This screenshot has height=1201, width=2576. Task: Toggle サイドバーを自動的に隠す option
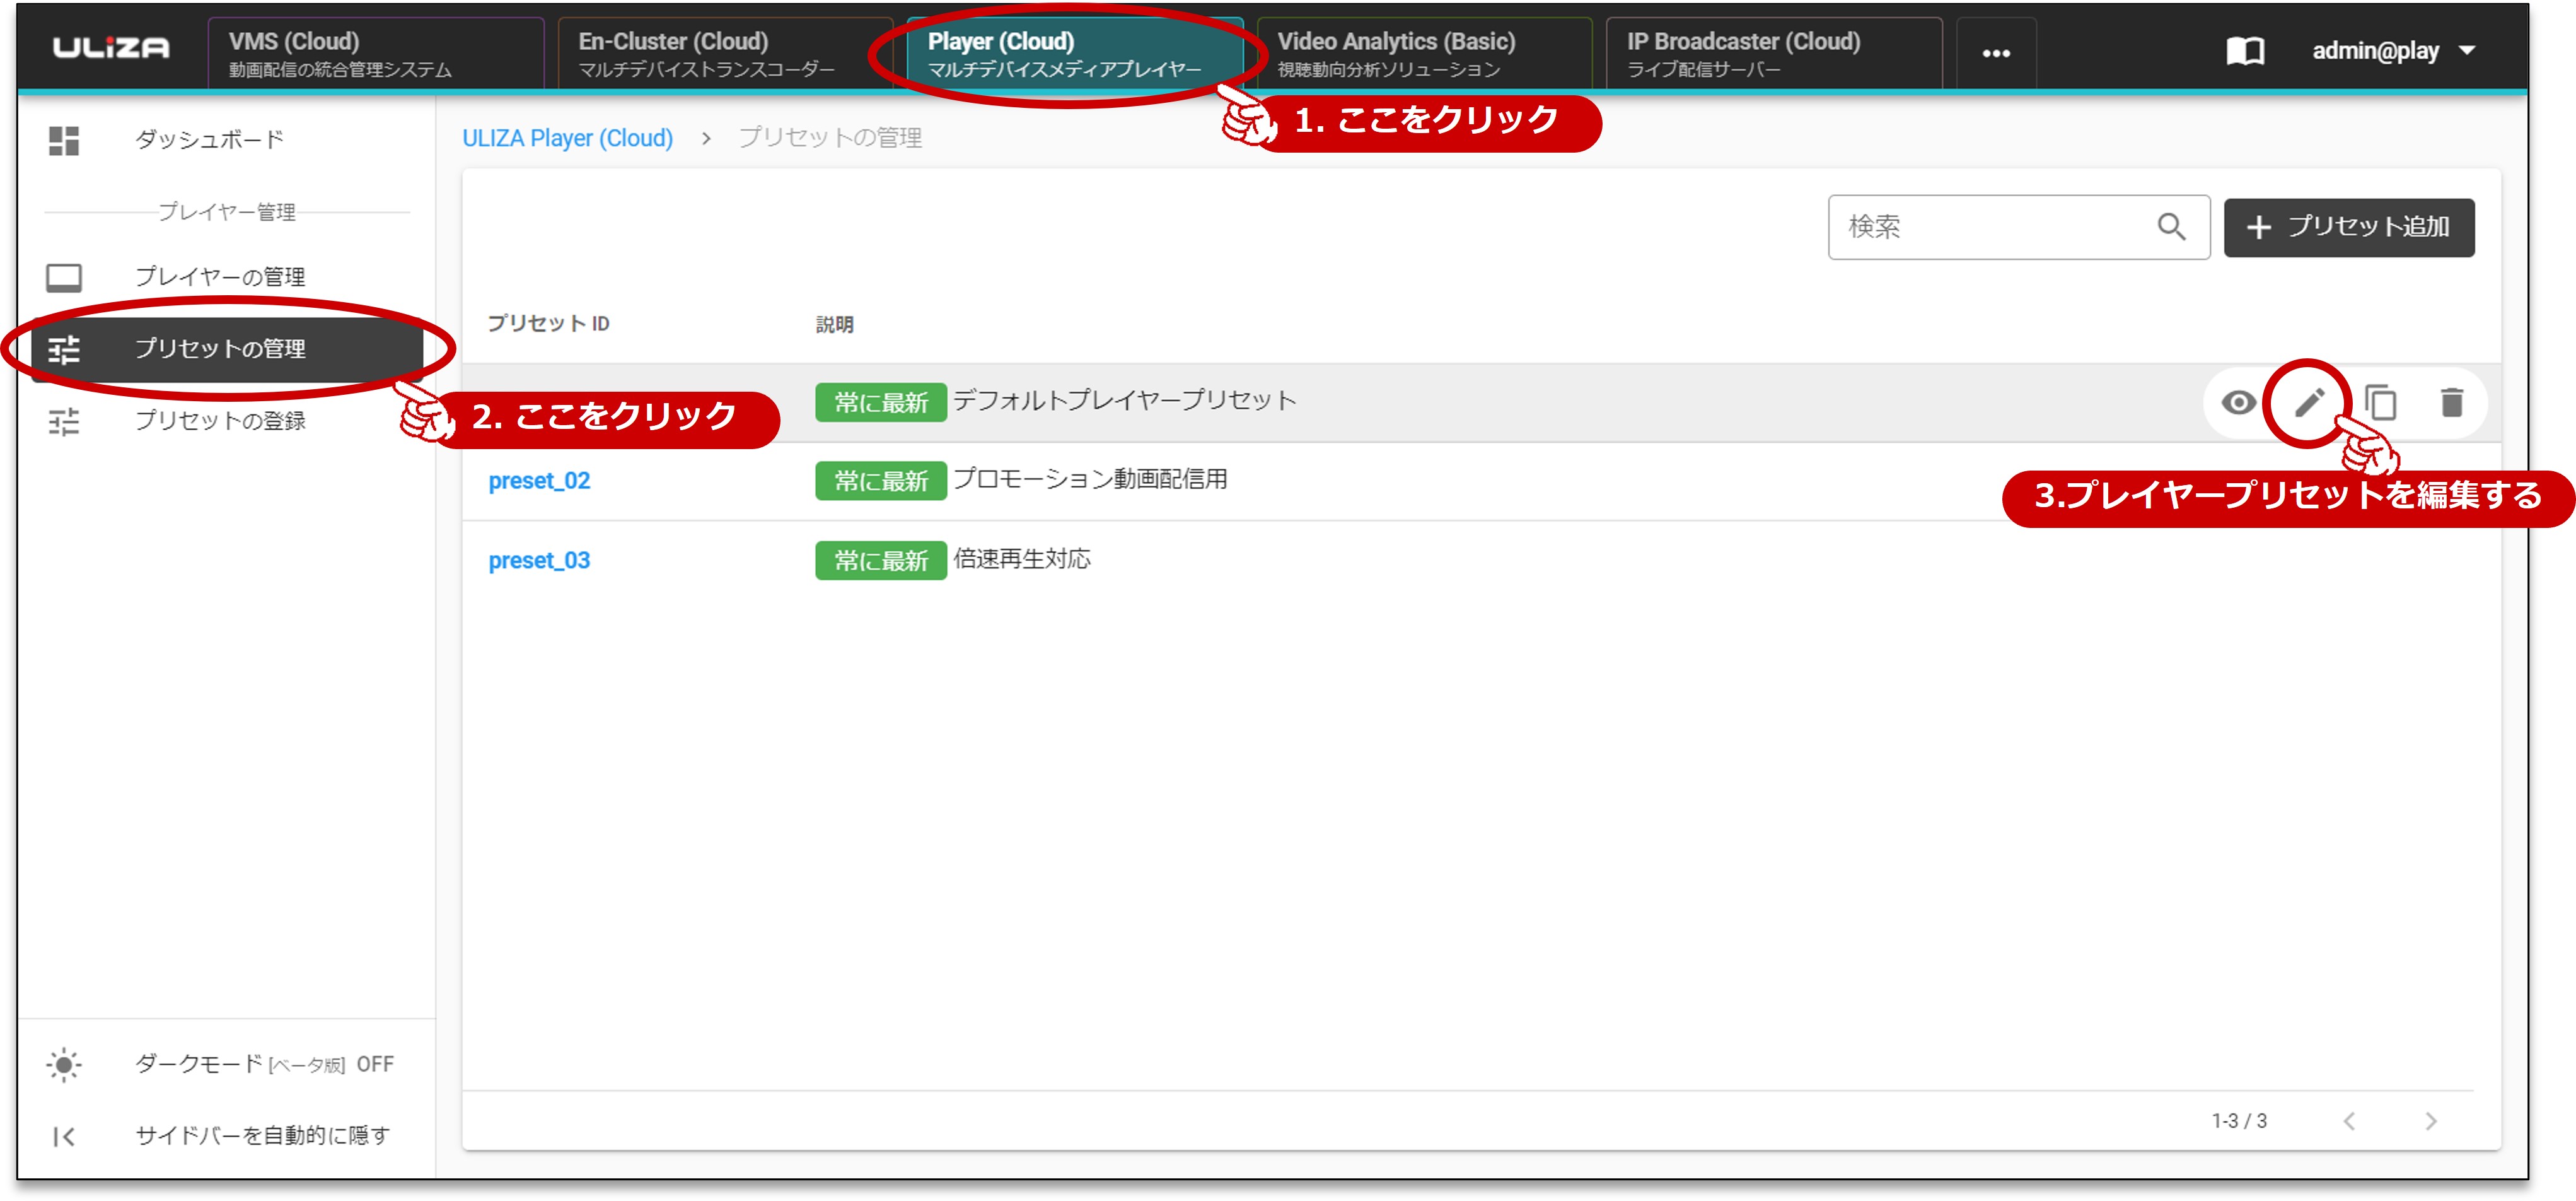point(263,1135)
